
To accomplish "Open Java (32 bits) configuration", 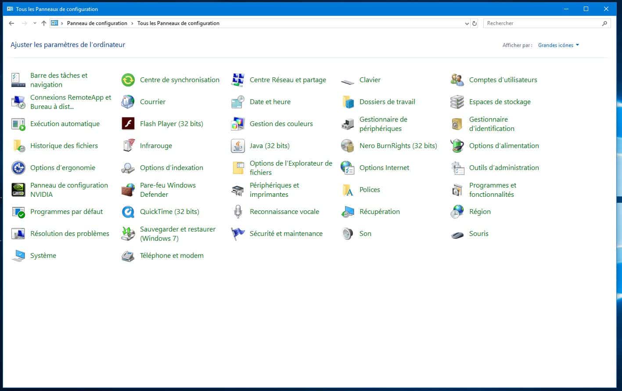I will tap(270, 145).
